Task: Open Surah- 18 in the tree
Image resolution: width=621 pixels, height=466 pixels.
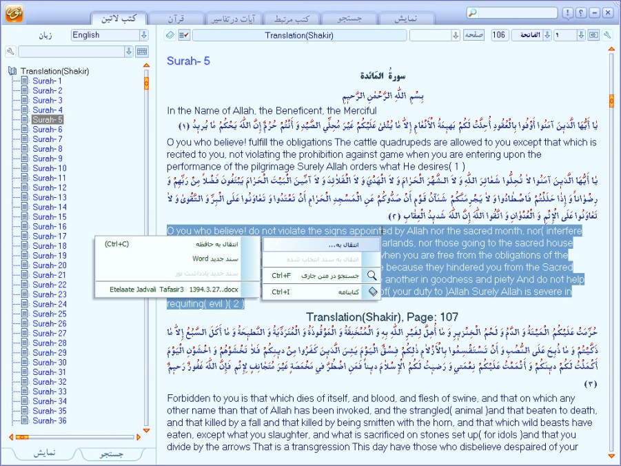Action: tap(50, 245)
